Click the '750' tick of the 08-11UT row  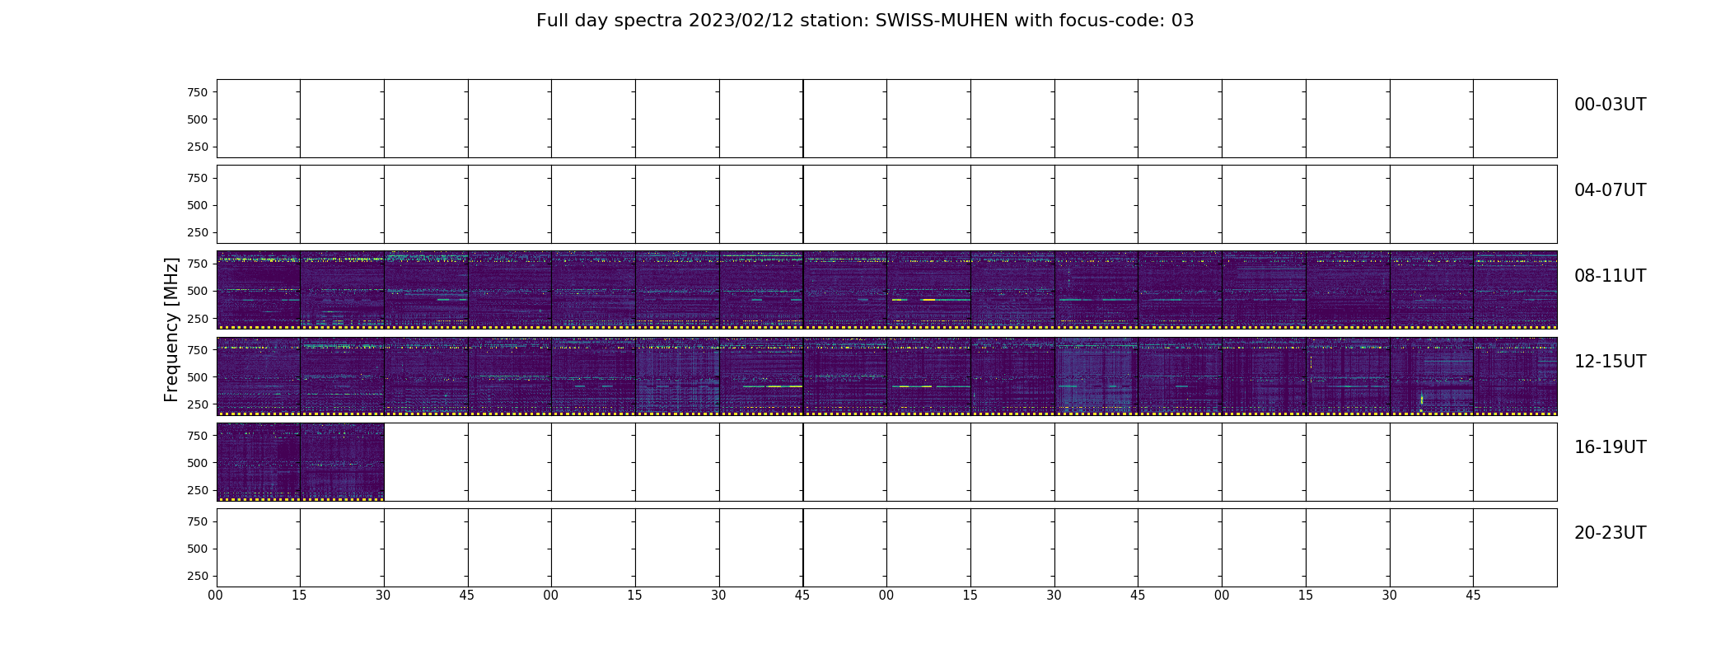click(x=197, y=264)
